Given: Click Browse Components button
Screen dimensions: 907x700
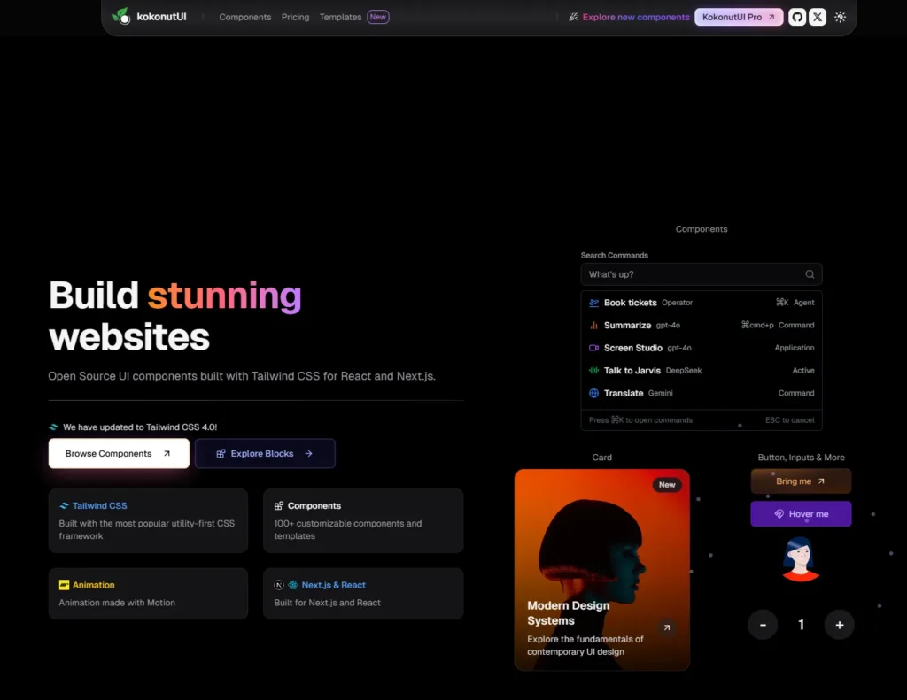Looking at the screenshot, I should click(119, 453).
